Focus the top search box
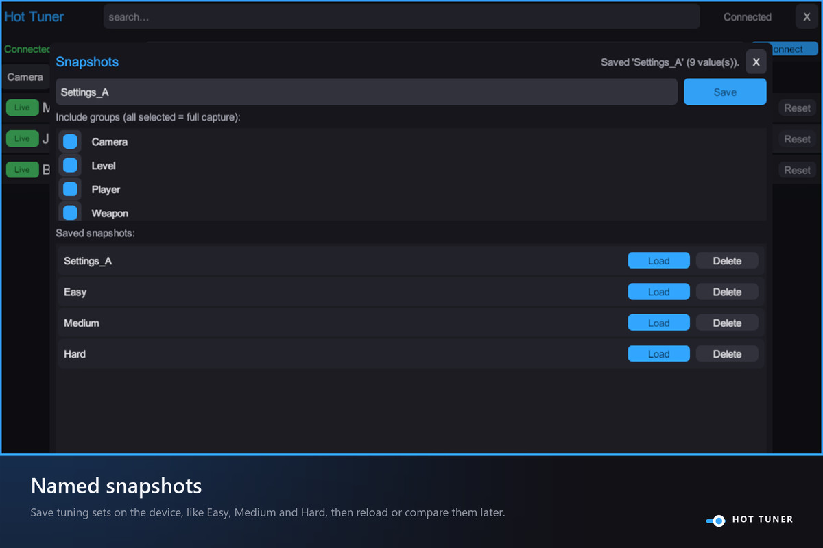823x548 pixels. [x=401, y=17]
